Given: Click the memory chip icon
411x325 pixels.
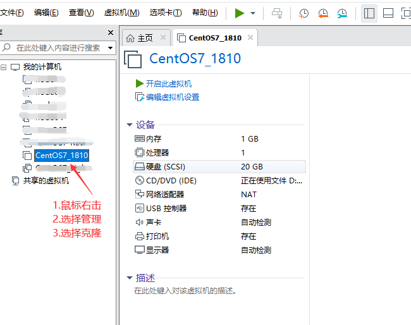Looking at the screenshot, I should (140, 138).
